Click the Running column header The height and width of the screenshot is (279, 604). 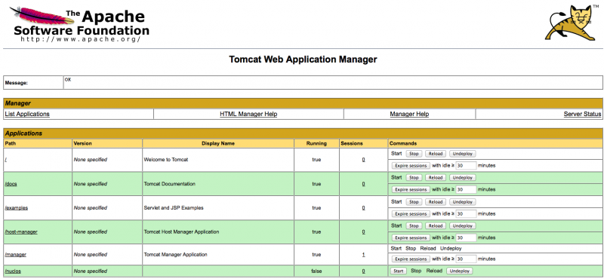tap(316, 143)
